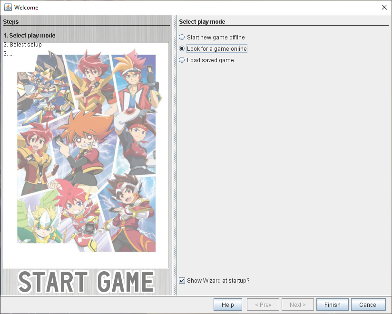Close the Welcome window

(x=384, y=7)
